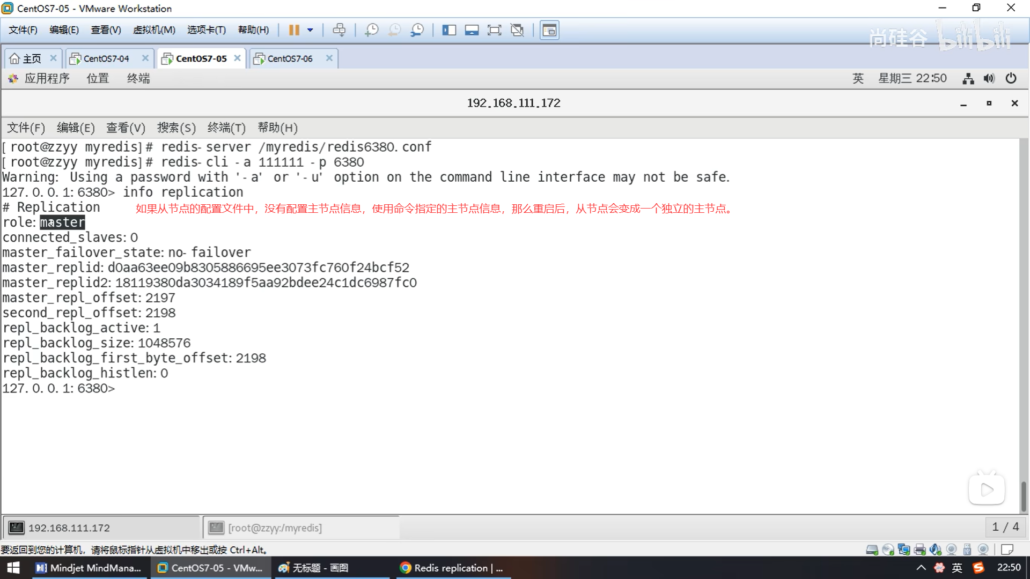Close the CentOS7-06 tab
This screenshot has width=1030, height=579.
pos(329,58)
